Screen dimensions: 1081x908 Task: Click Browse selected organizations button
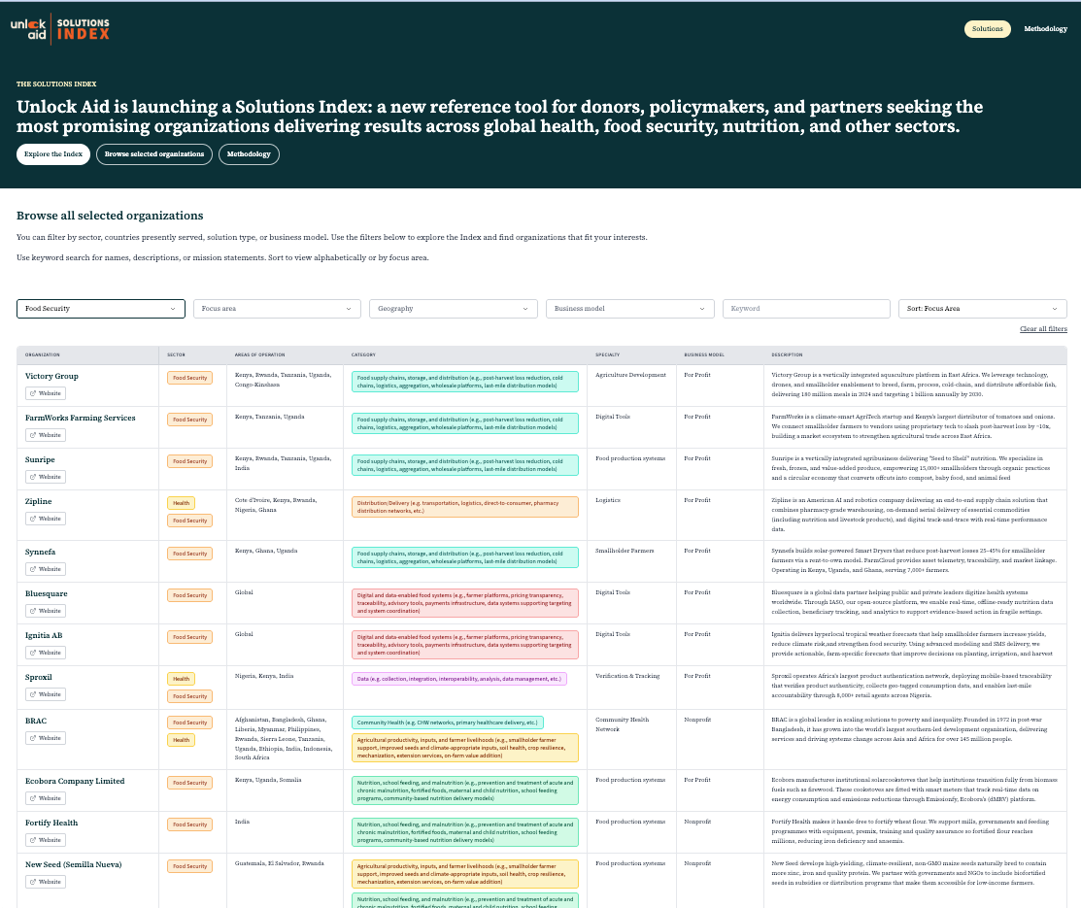coord(154,154)
